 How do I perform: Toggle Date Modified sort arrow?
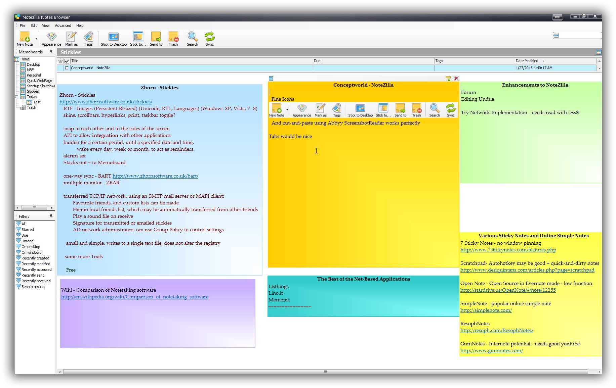pyautogui.click(x=544, y=61)
